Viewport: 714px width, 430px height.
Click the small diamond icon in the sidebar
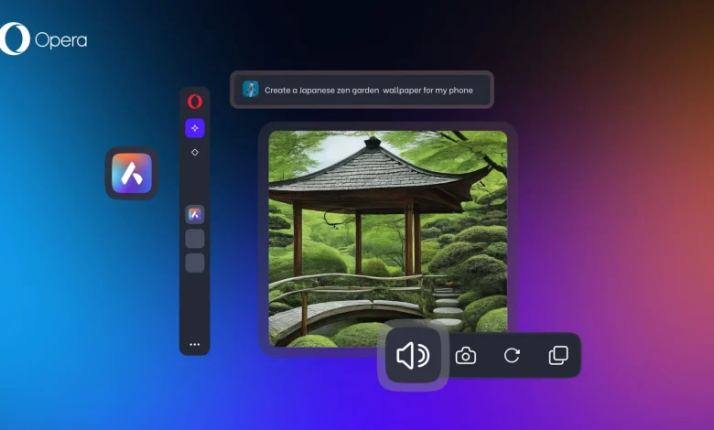click(x=194, y=153)
